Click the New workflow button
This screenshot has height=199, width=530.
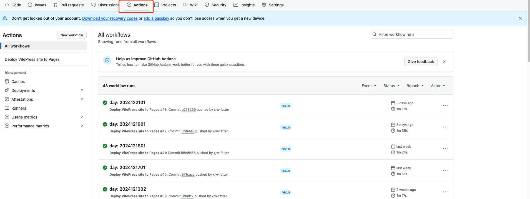point(72,35)
